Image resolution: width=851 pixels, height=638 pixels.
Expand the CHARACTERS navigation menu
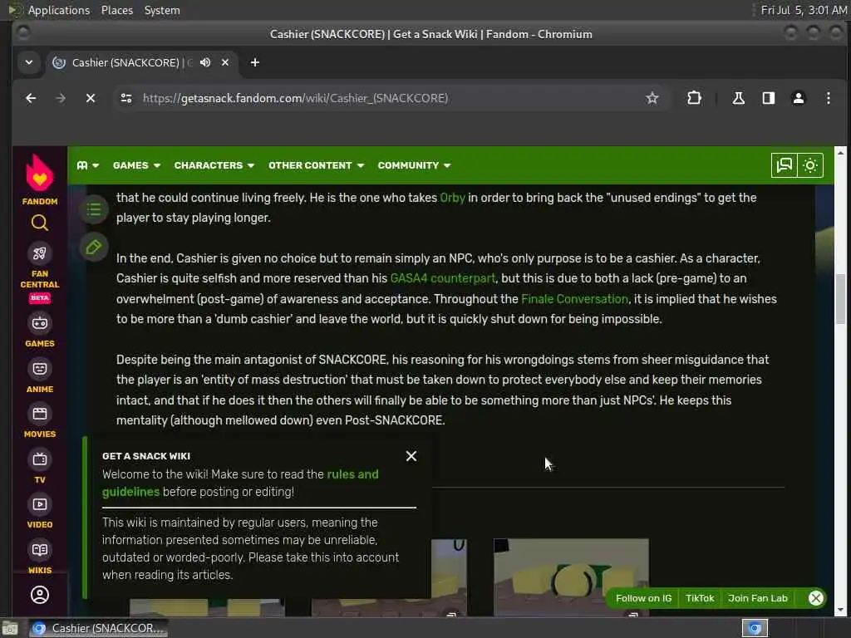pos(214,165)
